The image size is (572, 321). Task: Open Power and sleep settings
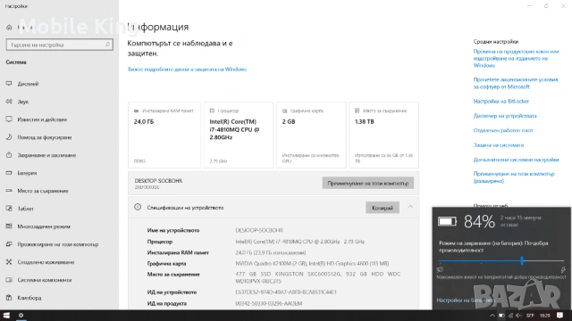click(46, 155)
